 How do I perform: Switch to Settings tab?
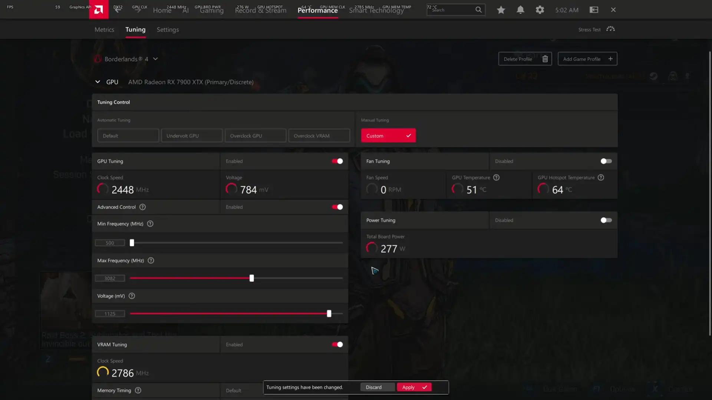[x=168, y=30]
